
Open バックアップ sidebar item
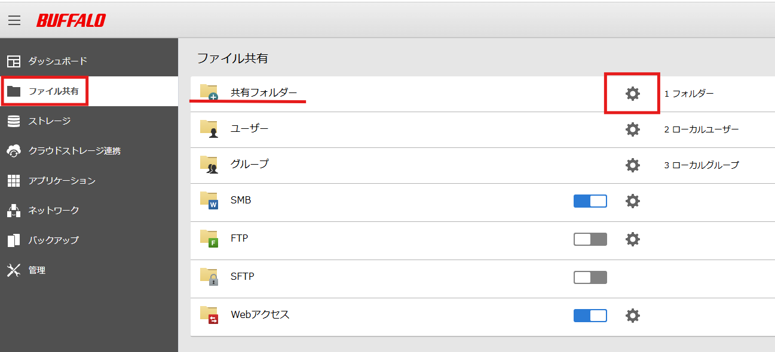tap(53, 240)
